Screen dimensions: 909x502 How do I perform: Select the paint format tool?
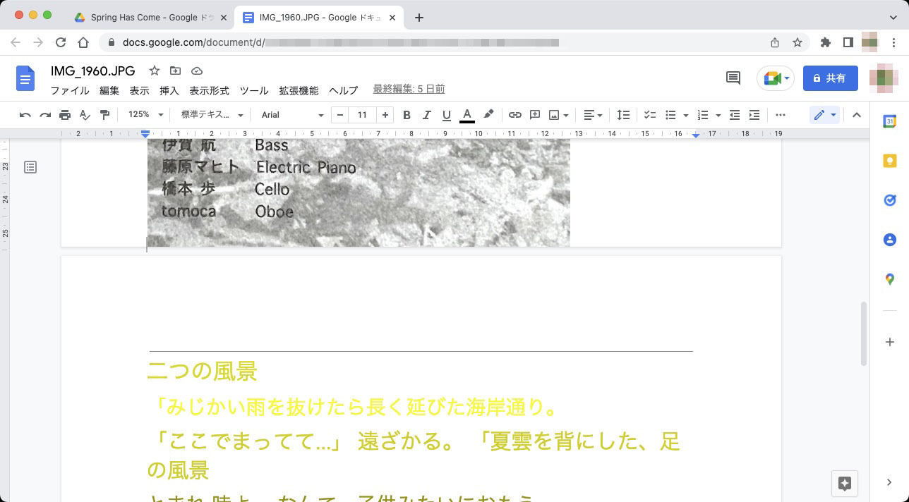(x=104, y=114)
